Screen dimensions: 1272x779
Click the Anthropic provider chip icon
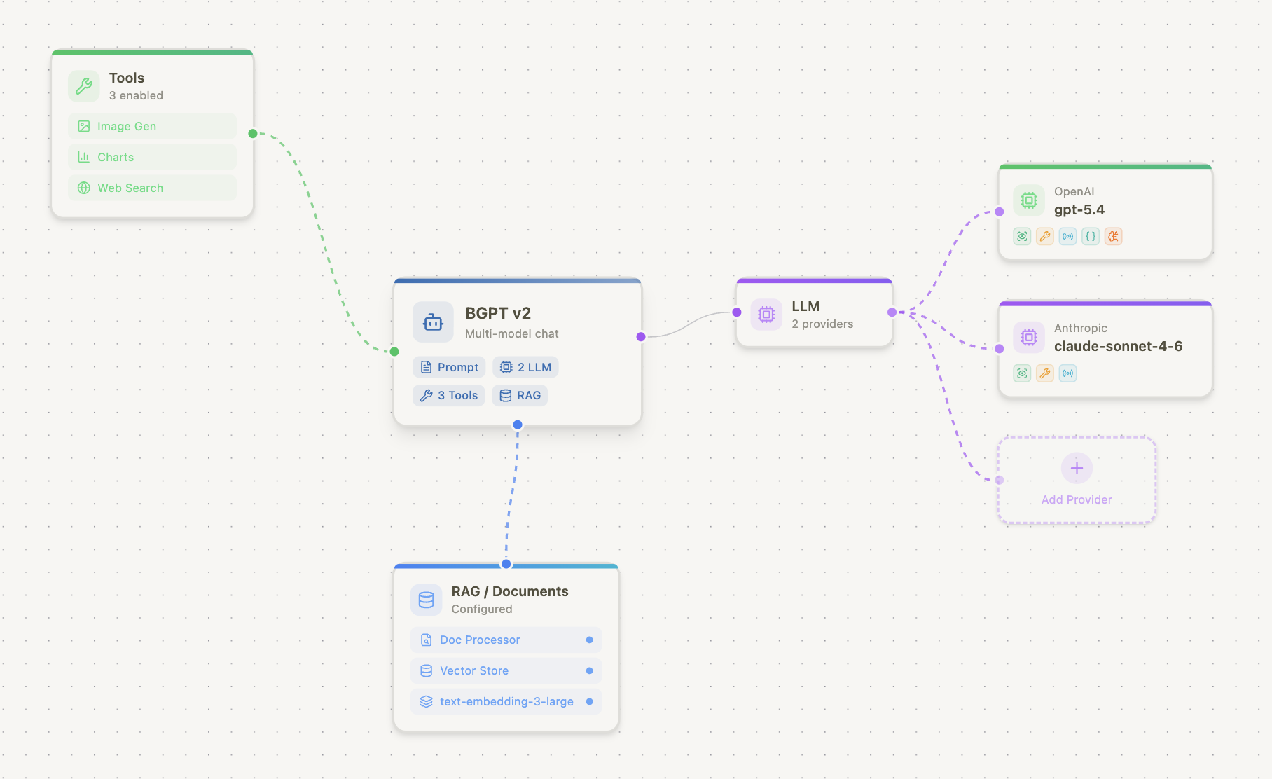(1029, 337)
